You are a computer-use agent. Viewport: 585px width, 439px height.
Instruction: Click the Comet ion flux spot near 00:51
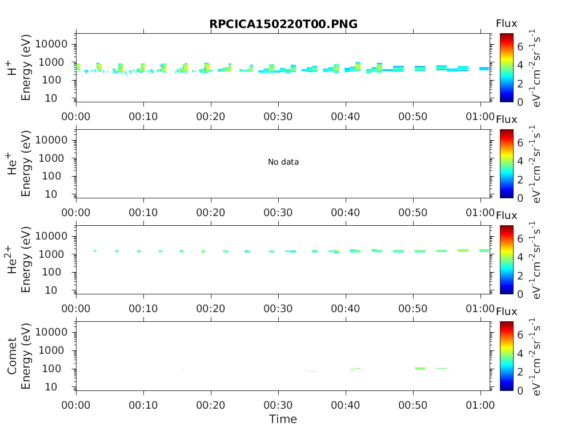coord(420,369)
